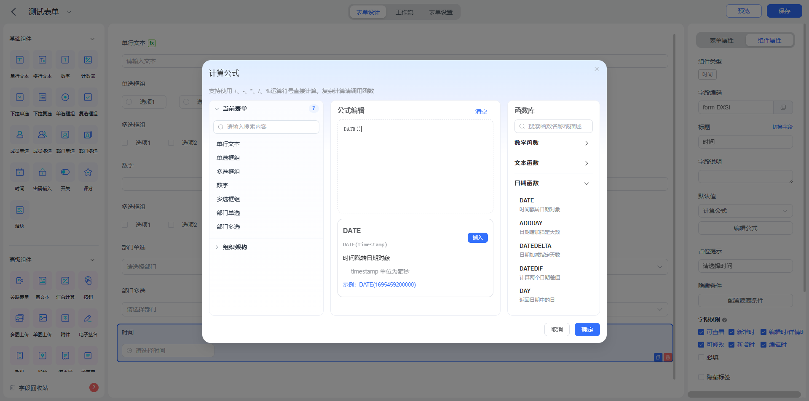Select the 成员单选 component icon
The height and width of the screenshot is (401, 809).
[20, 135]
